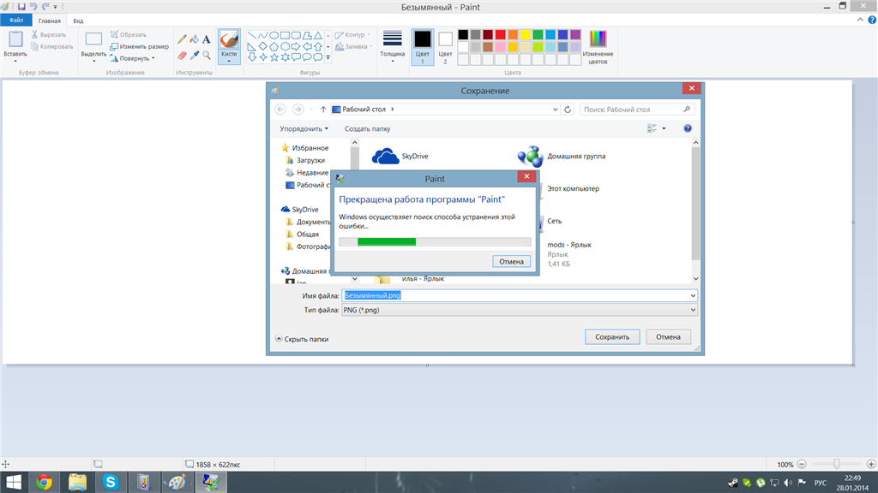Activate Цвет 1 (Color 1) selector
The height and width of the screenshot is (493, 878).
coord(422,47)
